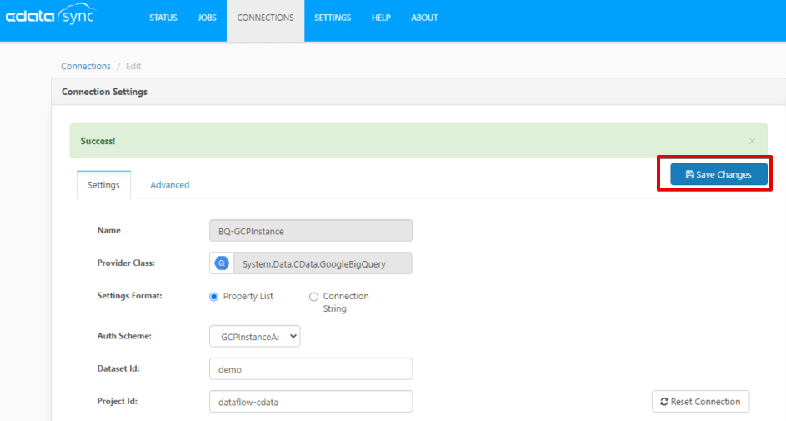Image resolution: width=786 pixels, height=421 pixels.
Task: Click the CData Sync logo
Action: [x=51, y=14]
